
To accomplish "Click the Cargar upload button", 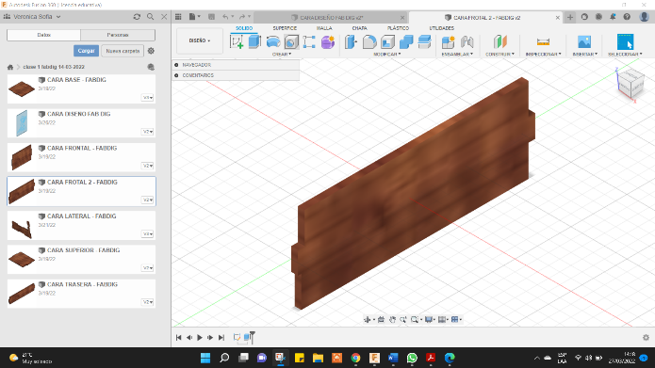I will (86, 51).
